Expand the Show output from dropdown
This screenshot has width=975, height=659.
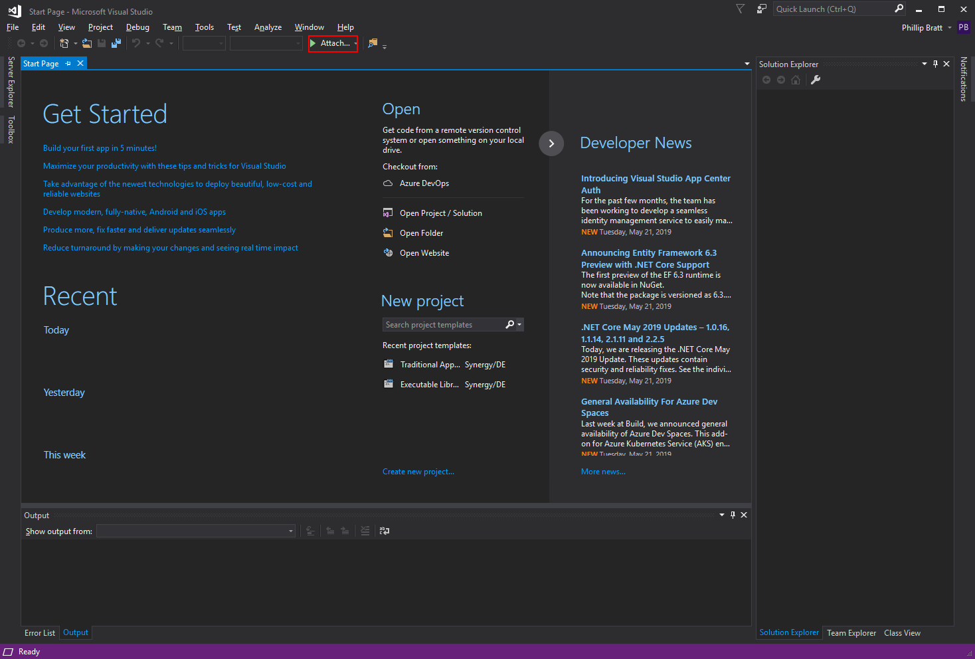[x=290, y=531]
